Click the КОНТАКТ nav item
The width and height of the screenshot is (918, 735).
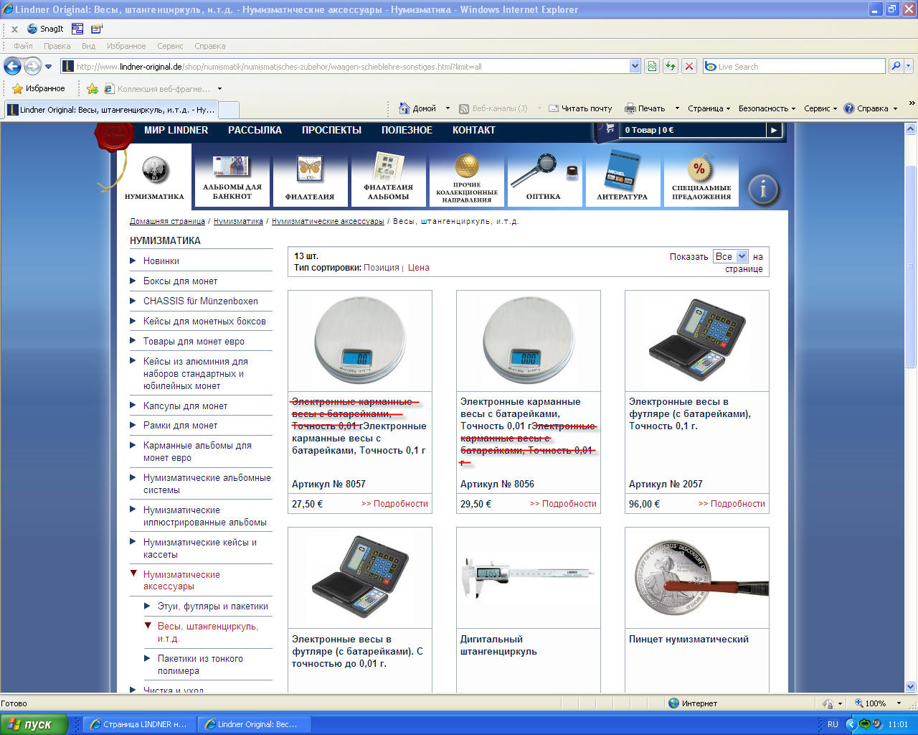473,130
